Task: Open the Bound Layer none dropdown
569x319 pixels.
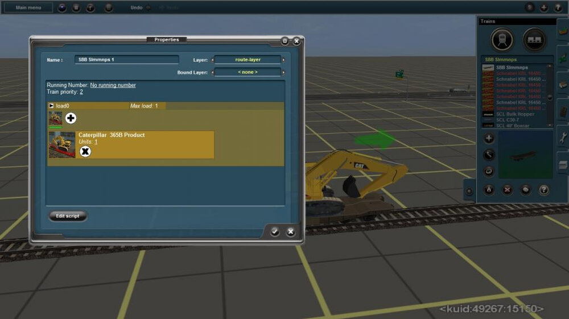Action: 248,72
